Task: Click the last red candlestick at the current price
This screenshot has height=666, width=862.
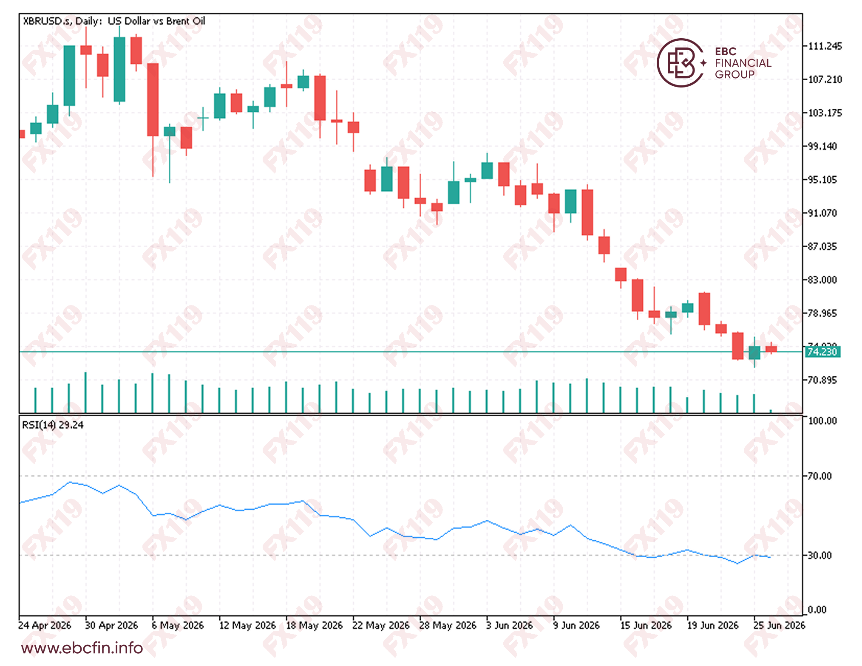Action: coord(771,349)
